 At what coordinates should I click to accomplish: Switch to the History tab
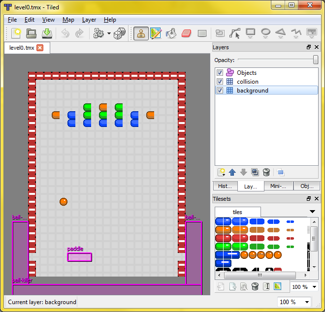tap(225, 186)
